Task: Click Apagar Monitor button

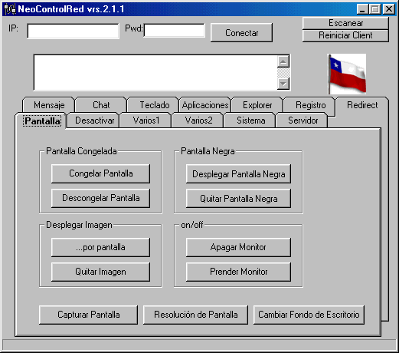Action: click(x=238, y=247)
